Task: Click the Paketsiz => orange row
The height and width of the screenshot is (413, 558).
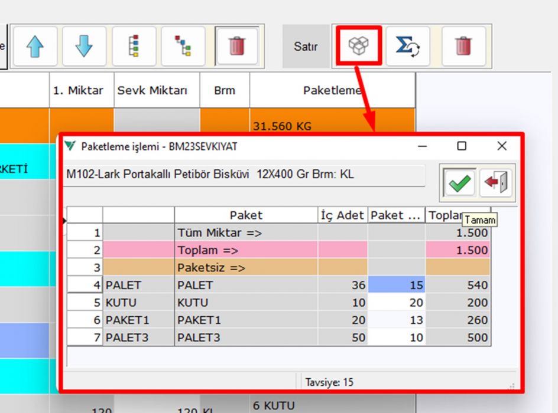Action: click(x=246, y=268)
